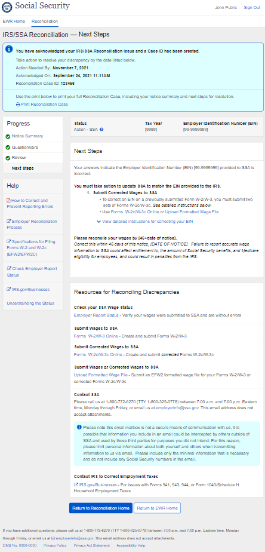The image size is (265, 552).
Task: Open Forms W-2/W-3 Online resource link
Action: coord(95,336)
